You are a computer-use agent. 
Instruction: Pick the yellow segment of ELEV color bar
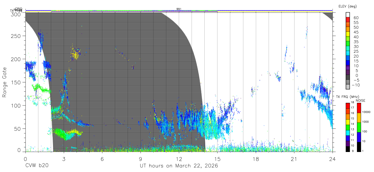click(348, 34)
